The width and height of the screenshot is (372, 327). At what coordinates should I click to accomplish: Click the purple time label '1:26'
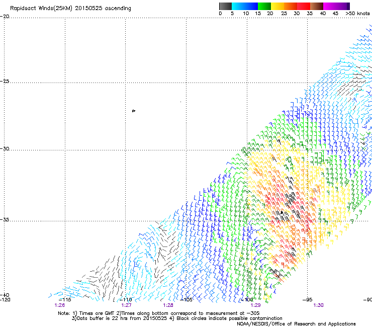tap(59, 305)
